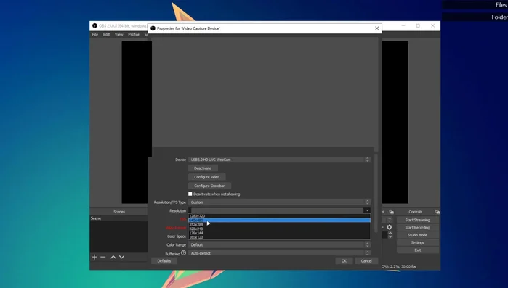Click the Scenes panel header
The width and height of the screenshot is (508, 288).
[119, 212]
